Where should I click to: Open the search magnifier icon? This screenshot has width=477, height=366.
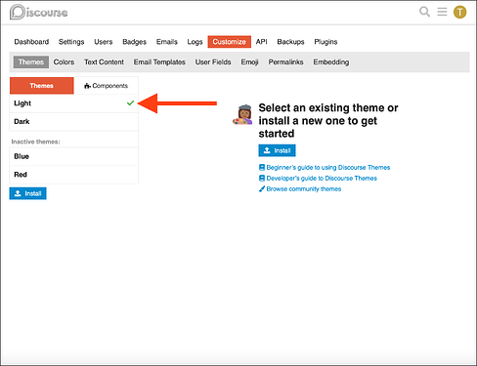pyautogui.click(x=424, y=12)
